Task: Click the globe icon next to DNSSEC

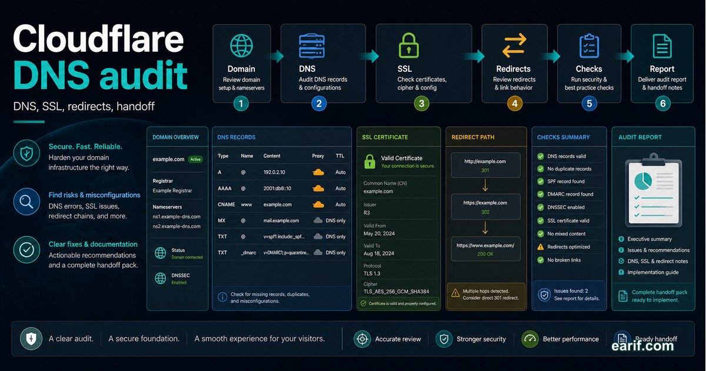Action: pyautogui.click(x=160, y=278)
